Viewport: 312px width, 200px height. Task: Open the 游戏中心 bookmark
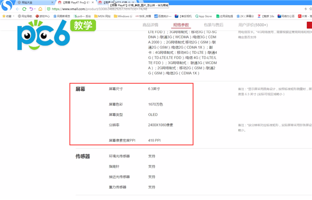click(43, 16)
